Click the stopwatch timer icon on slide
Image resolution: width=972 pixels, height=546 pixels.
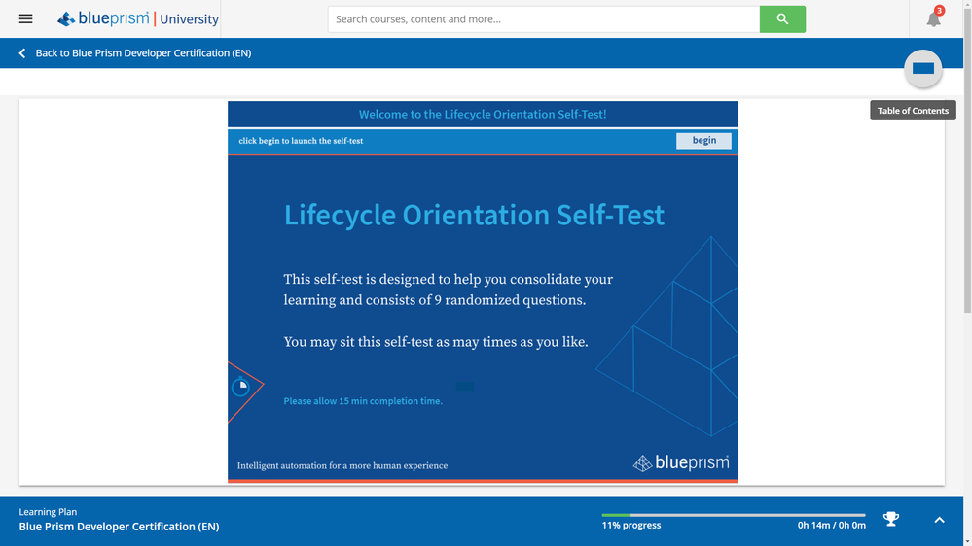point(240,387)
